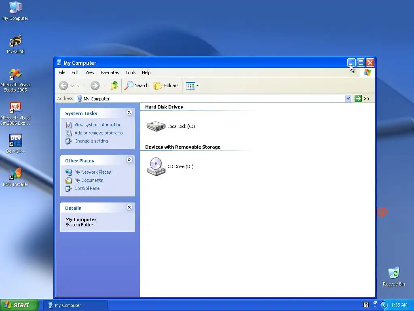Click the Start button
Image resolution: width=414 pixels, height=311 pixels.
tap(19, 305)
